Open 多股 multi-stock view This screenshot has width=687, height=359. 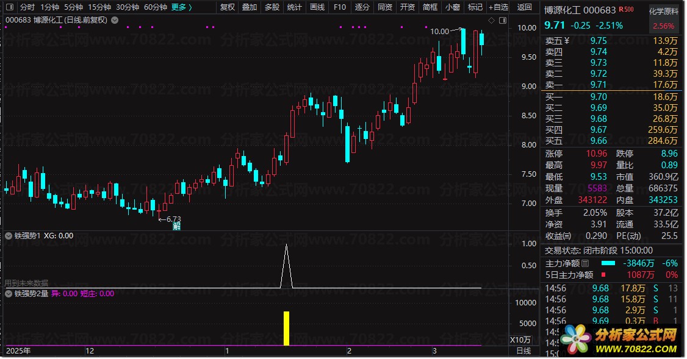[x=272, y=7]
